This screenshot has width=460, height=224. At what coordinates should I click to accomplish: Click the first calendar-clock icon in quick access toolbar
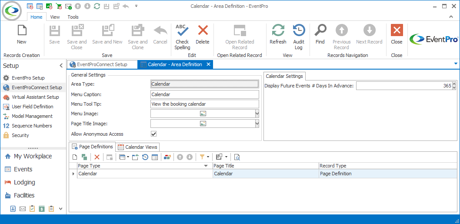point(30,6)
